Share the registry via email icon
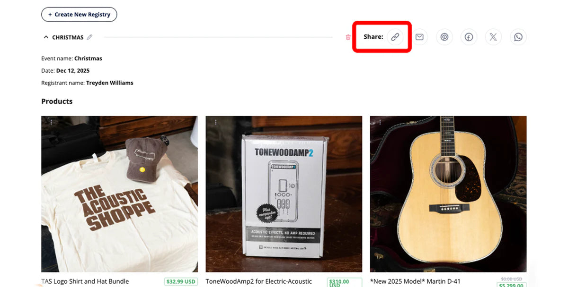Image resolution: width=568 pixels, height=287 pixels. click(419, 37)
